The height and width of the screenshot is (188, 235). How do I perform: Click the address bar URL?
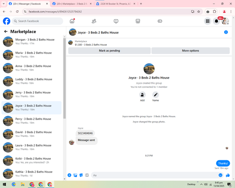coord(55,12)
